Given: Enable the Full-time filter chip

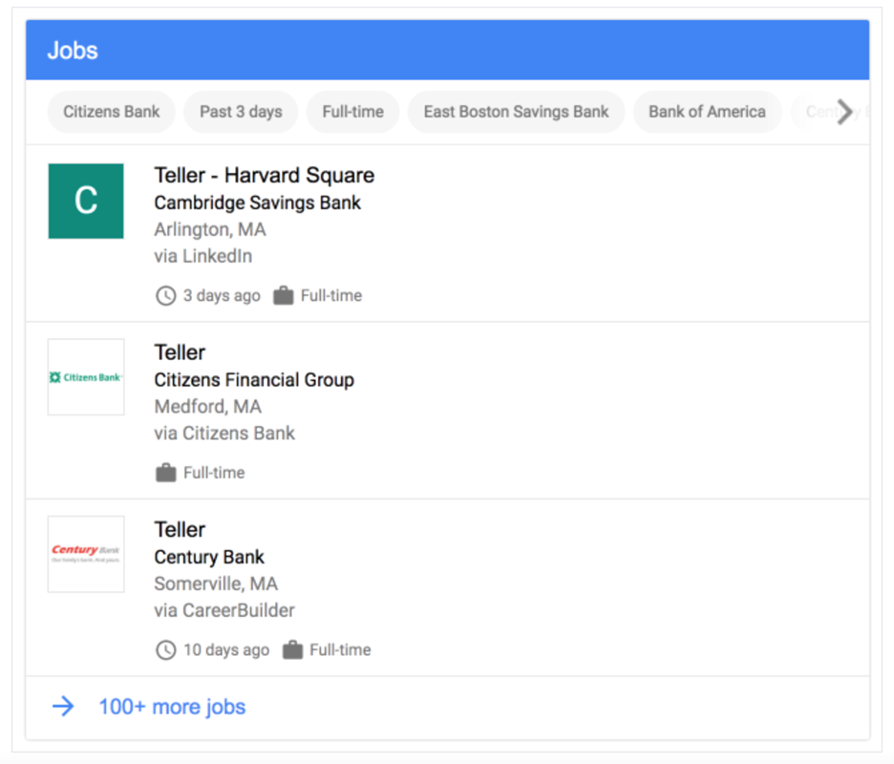Looking at the screenshot, I should (x=352, y=112).
